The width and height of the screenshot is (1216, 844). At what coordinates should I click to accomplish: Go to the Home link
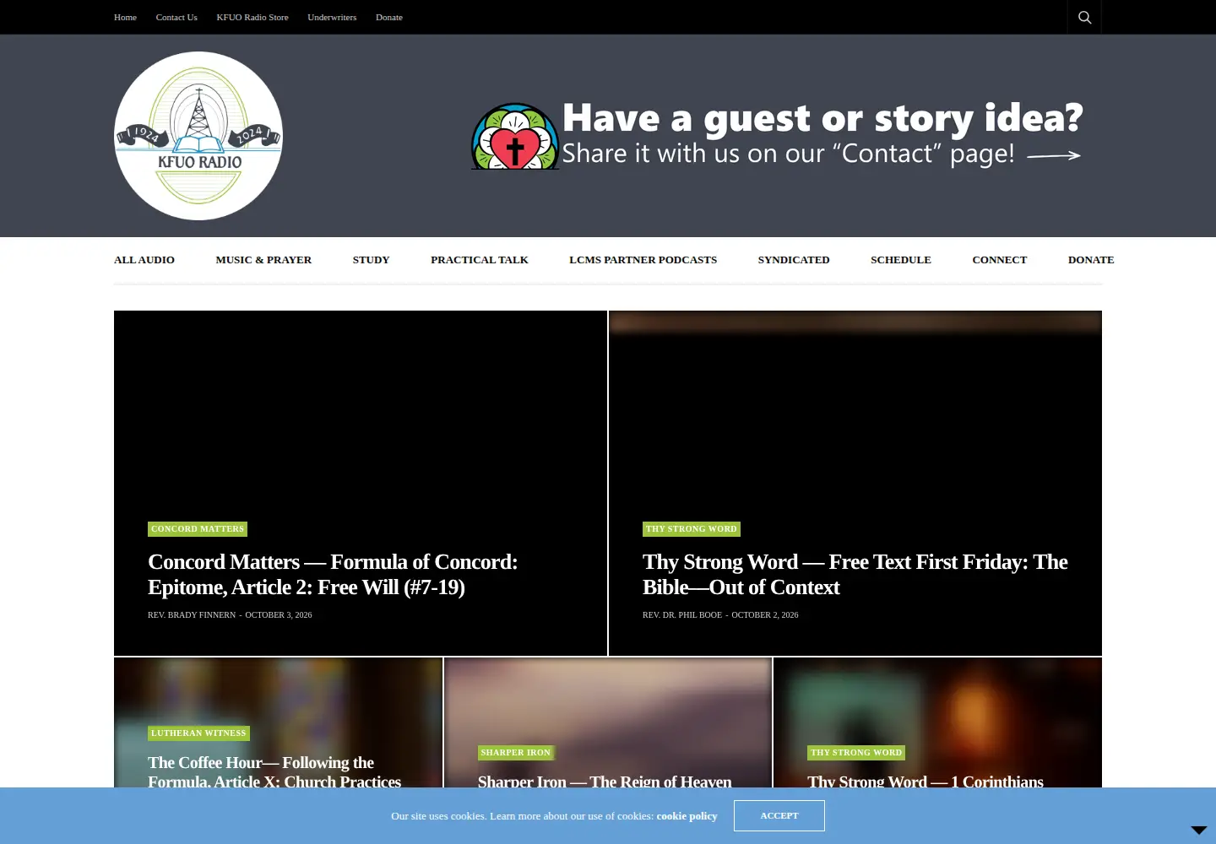(125, 17)
